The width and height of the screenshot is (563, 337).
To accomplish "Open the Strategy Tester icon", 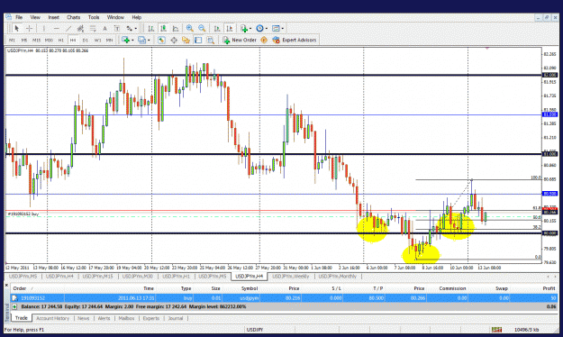I will click(211, 40).
